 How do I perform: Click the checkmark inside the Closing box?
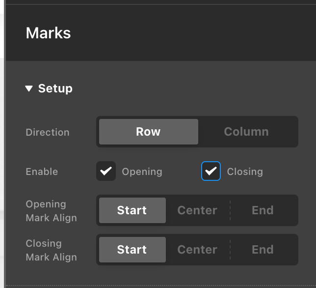[x=211, y=171]
